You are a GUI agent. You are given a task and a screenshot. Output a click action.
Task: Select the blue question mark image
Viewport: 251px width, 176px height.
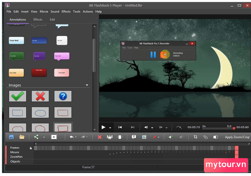63,96
